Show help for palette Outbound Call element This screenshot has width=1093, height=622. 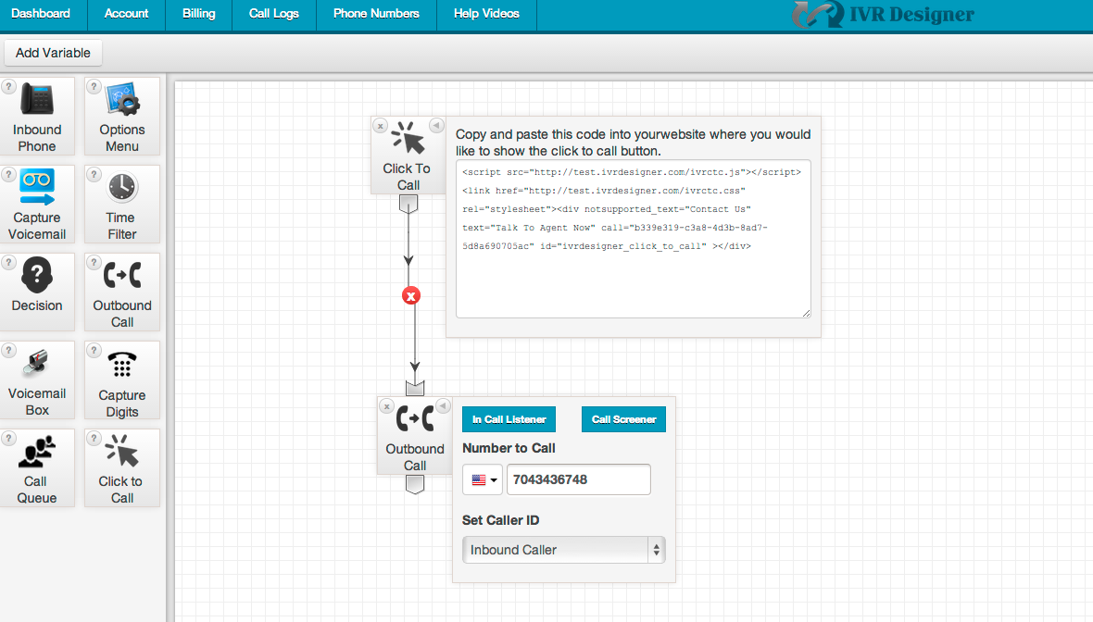click(x=94, y=262)
